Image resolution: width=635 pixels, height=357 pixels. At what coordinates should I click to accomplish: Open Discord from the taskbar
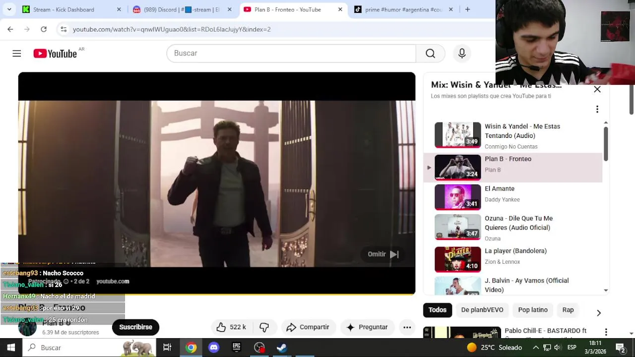coord(214,348)
